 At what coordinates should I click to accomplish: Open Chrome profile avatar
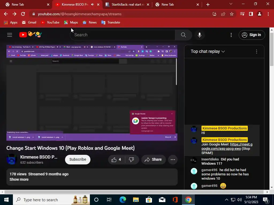click(260, 14)
